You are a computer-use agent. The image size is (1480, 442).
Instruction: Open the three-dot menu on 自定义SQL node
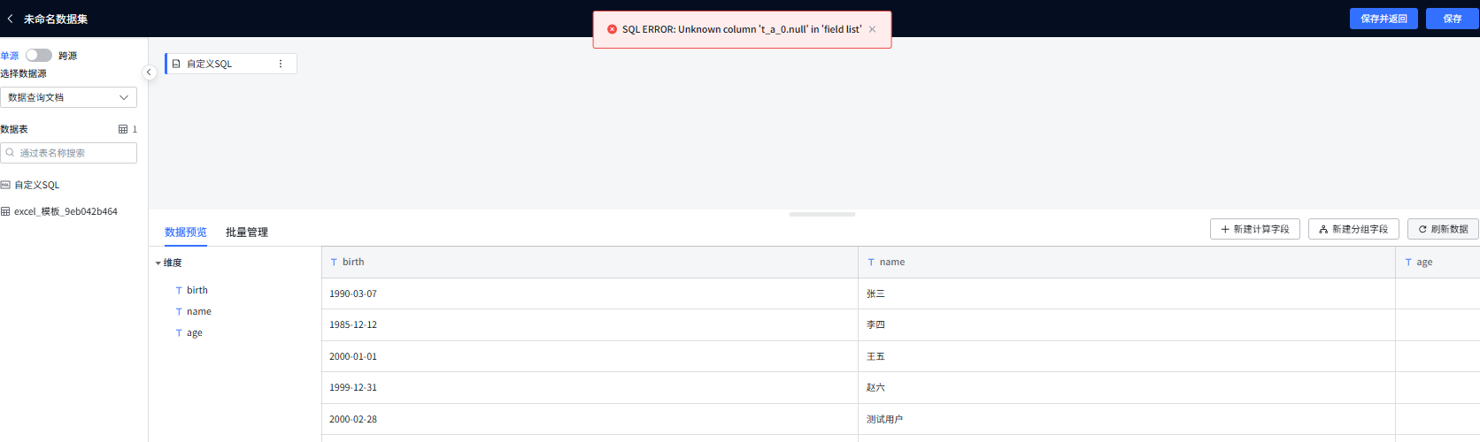[x=281, y=64]
